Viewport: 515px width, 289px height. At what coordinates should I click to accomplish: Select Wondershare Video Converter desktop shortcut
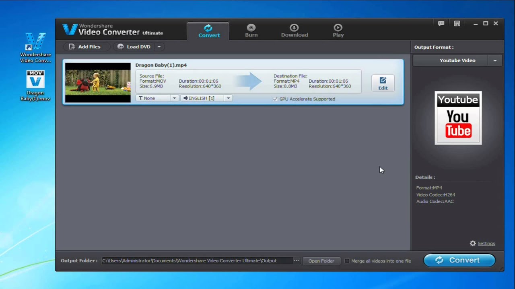coord(35,48)
